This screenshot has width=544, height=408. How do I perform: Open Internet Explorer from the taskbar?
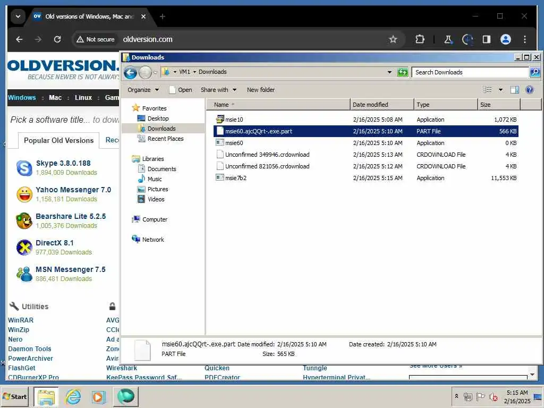point(73,396)
